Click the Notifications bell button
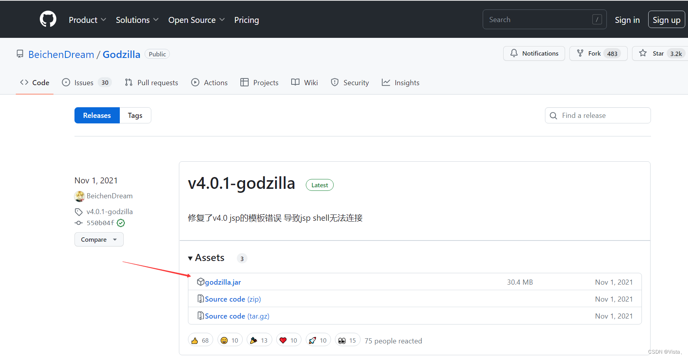The image size is (688, 358). point(534,53)
